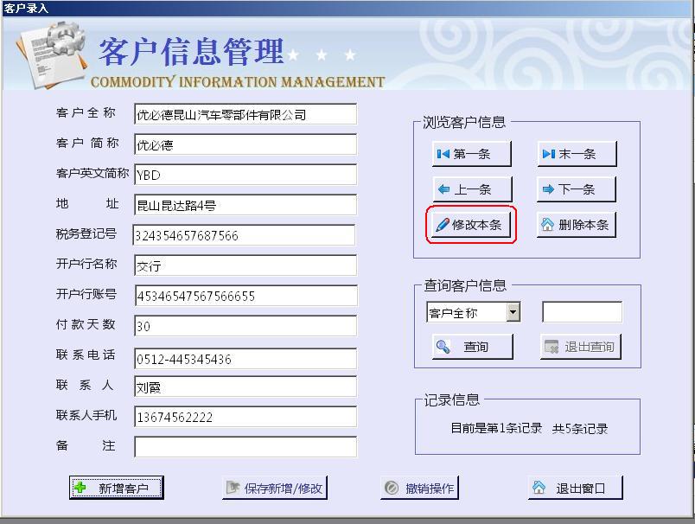Click 撤销操作 undo button
The height and width of the screenshot is (524, 695).
point(420,488)
